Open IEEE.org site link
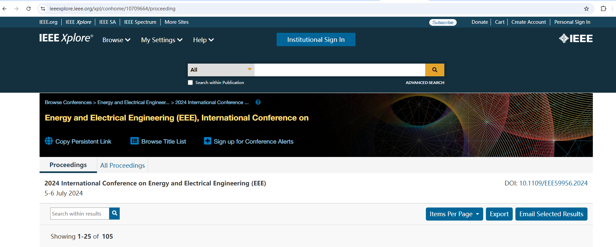The image size is (616, 247). 48,22
